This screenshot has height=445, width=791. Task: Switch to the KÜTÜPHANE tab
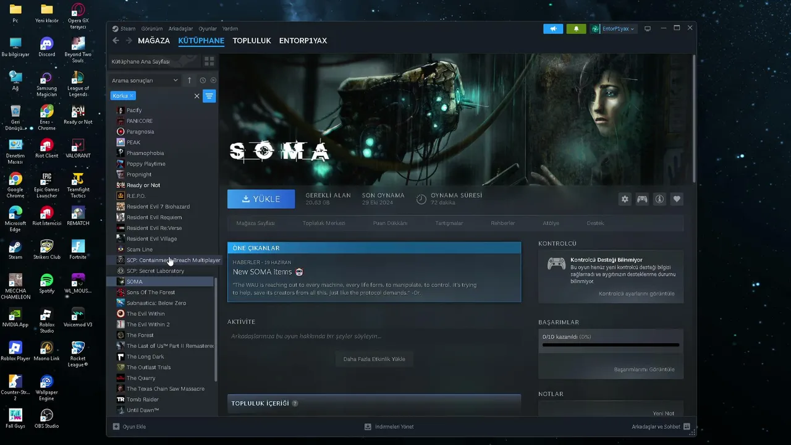pyautogui.click(x=201, y=41)
